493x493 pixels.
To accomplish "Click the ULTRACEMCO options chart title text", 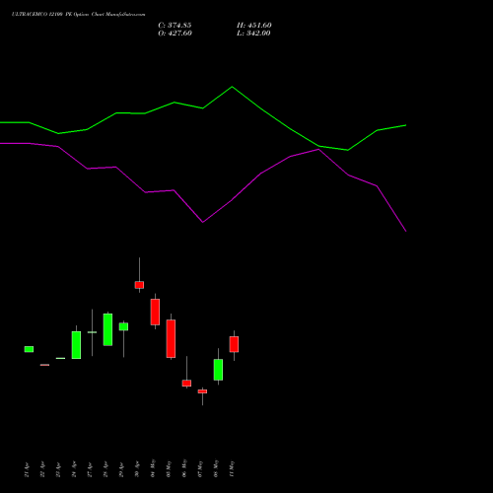I will coord(78,14).
